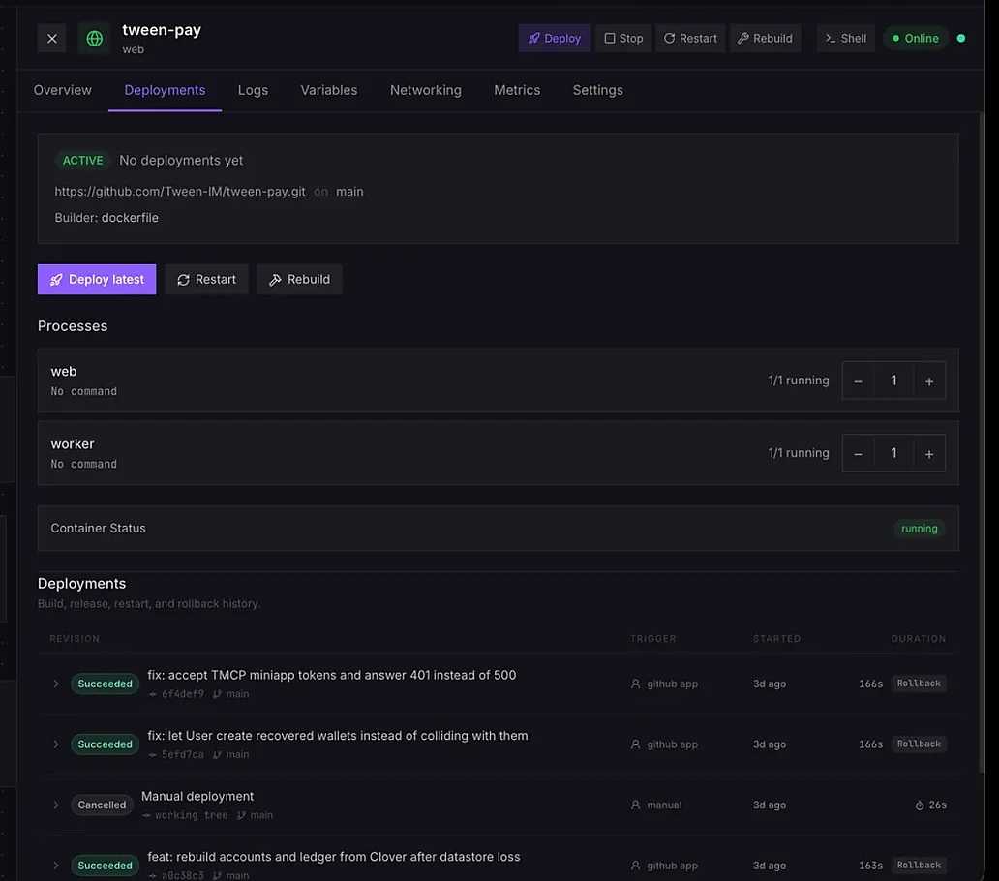
Task: View the Metrics tab
Action: click(517, 90)
